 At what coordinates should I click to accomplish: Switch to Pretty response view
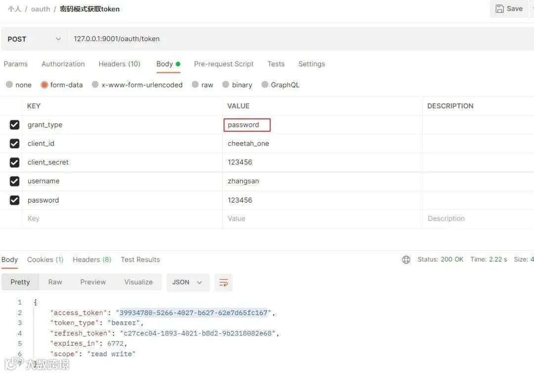20,282
